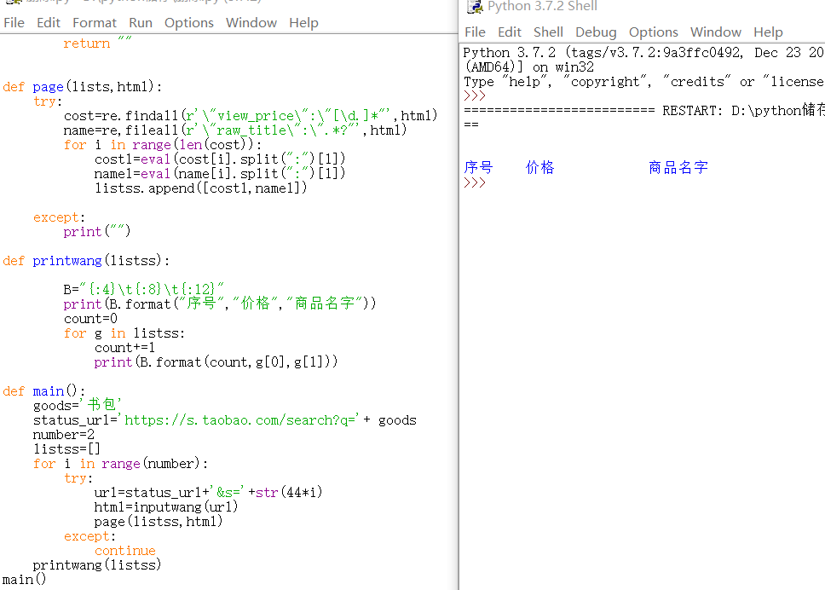The height and width of the screenshot is (590, 825).
Task: Open the Shell menu in Python Shell
Action: [x=548, y=32]
